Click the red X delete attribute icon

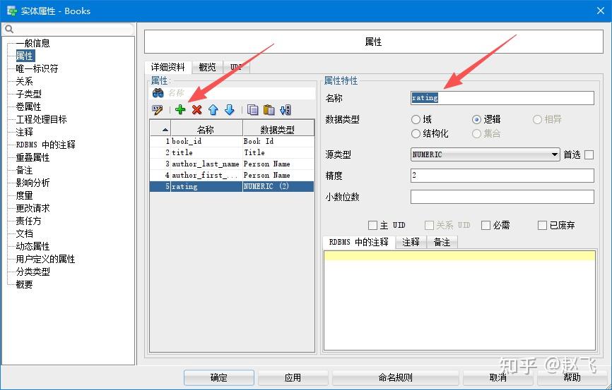click(196, 110)
